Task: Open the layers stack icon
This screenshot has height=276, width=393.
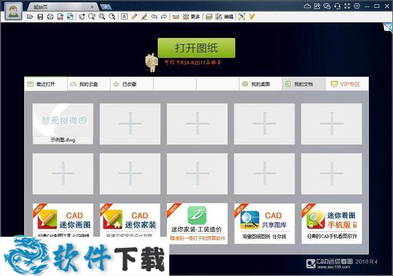Action: (x=209, y=17)
